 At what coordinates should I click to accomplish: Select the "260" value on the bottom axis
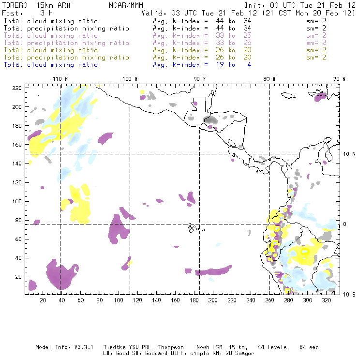click(x=269, y=300)
